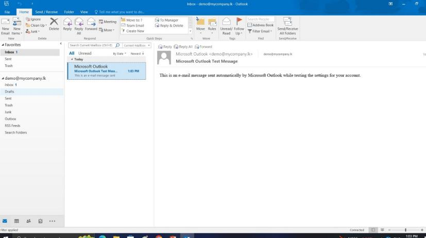
Task: Expand the Quick Steps gallery
Action: (x=190, y=31)
